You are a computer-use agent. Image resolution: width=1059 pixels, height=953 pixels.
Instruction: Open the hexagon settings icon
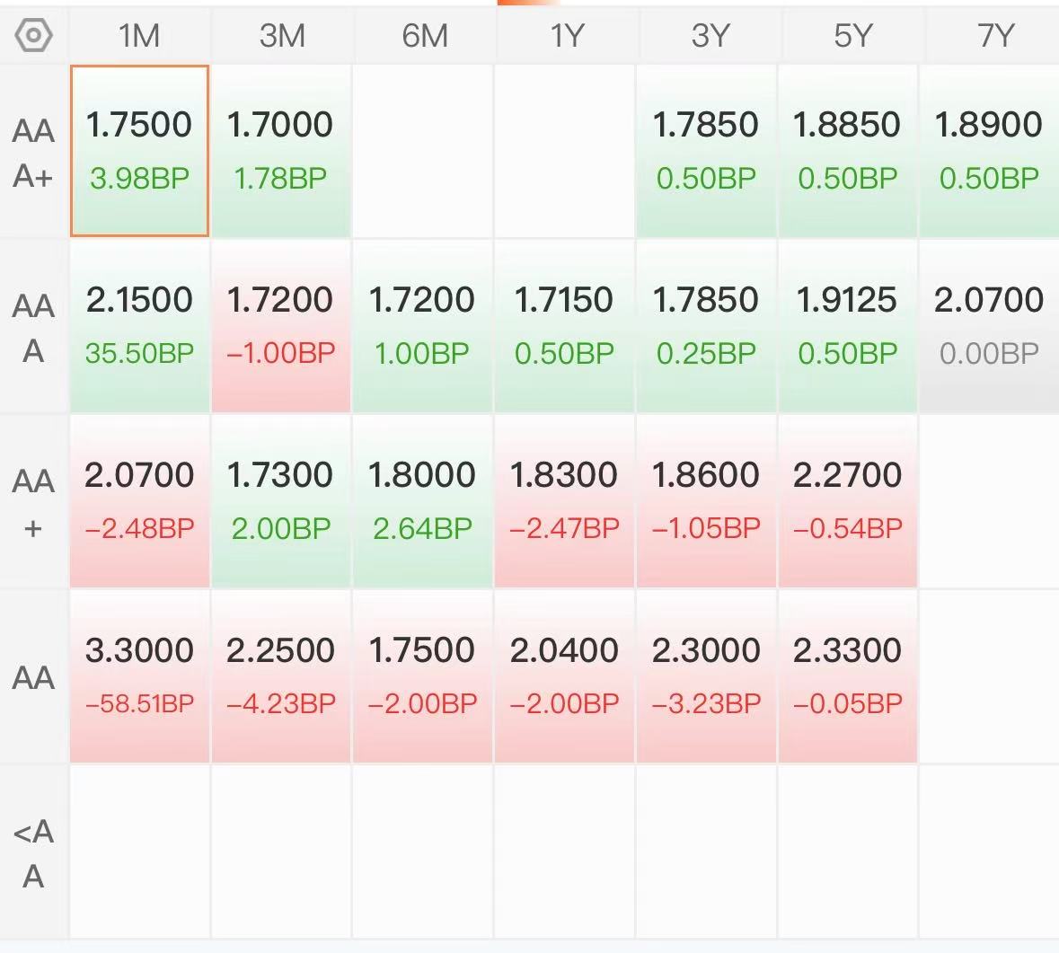33,35
